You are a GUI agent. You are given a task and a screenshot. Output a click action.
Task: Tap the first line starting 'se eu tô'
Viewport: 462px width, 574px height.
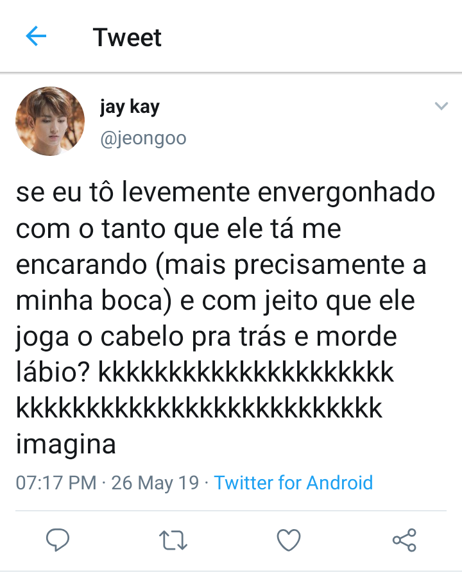pyautogui.click(x=225, y=192)
